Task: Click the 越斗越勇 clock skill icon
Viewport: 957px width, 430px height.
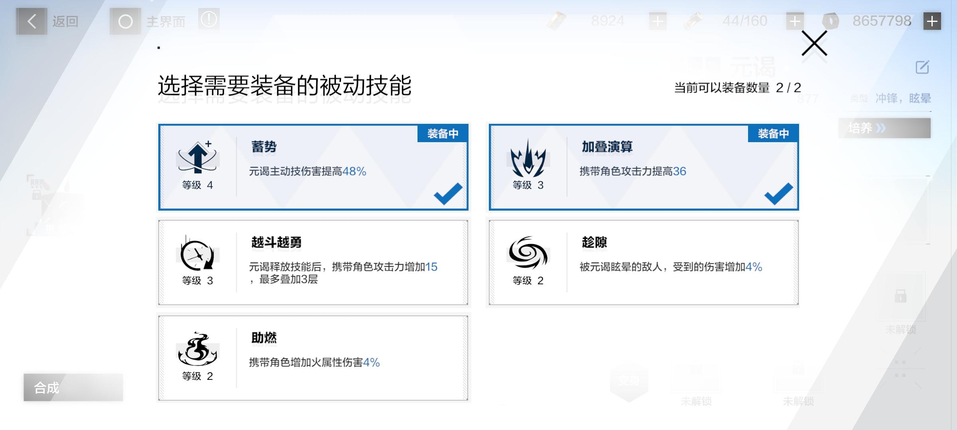Action: coord(197,254)
